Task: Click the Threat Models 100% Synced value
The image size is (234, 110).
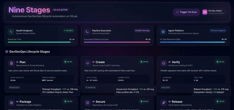Action: (x=47, y=80)
